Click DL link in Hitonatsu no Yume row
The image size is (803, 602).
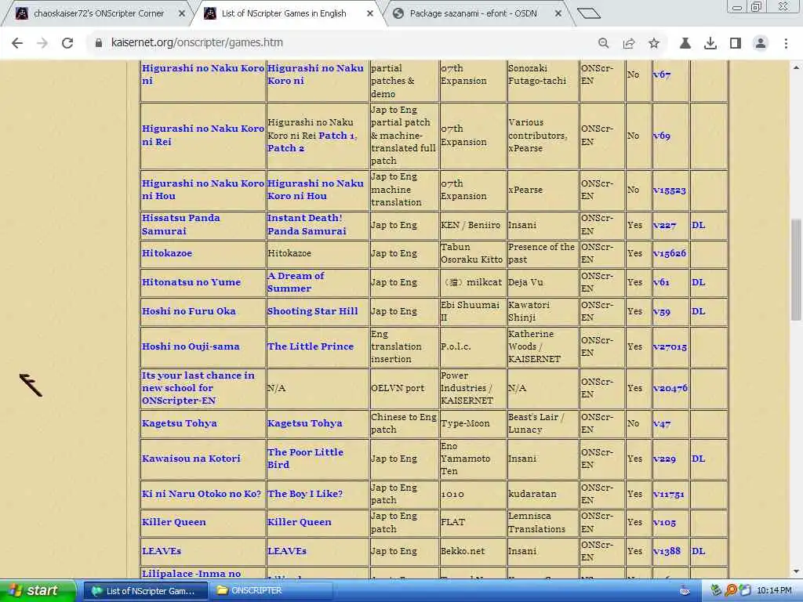(698, 282)
